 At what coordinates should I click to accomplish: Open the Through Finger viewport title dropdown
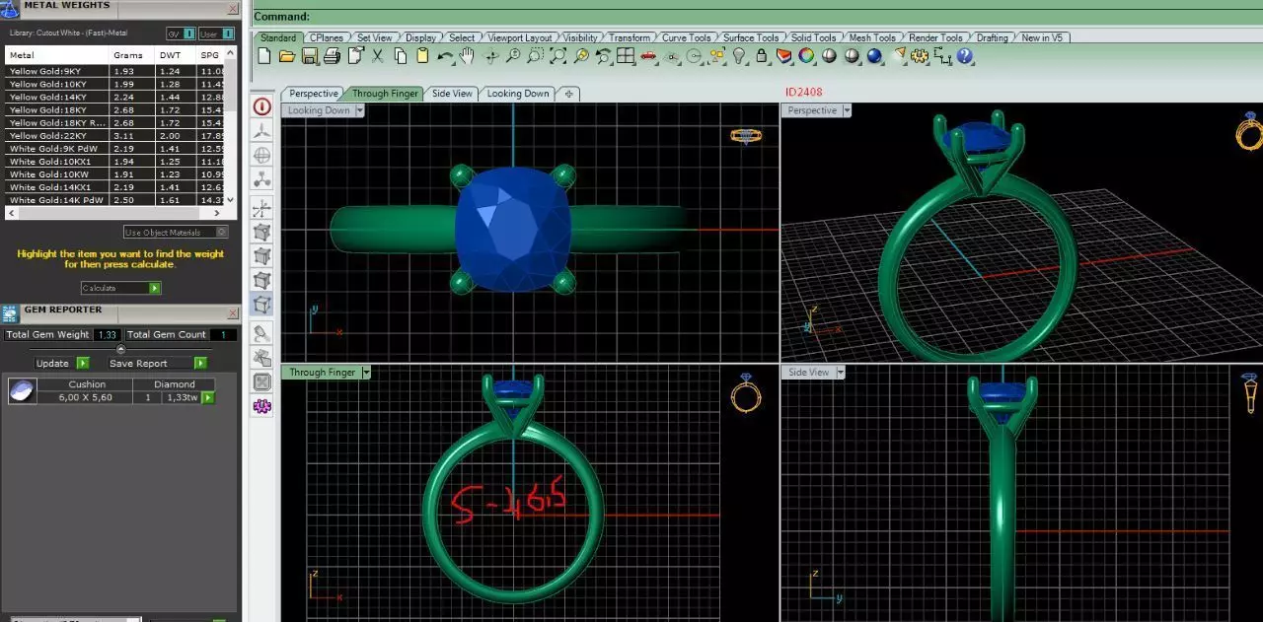366,372
